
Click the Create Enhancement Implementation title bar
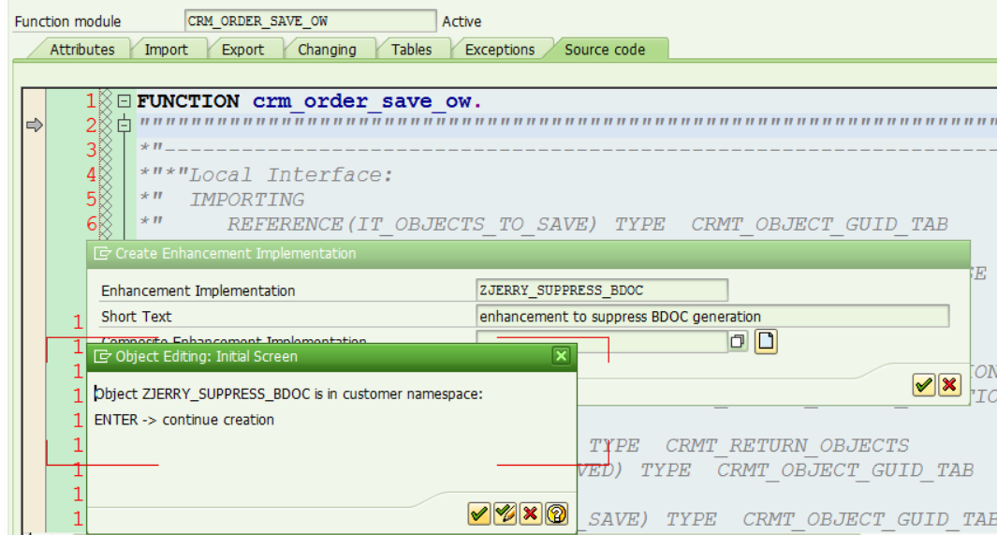528,253
